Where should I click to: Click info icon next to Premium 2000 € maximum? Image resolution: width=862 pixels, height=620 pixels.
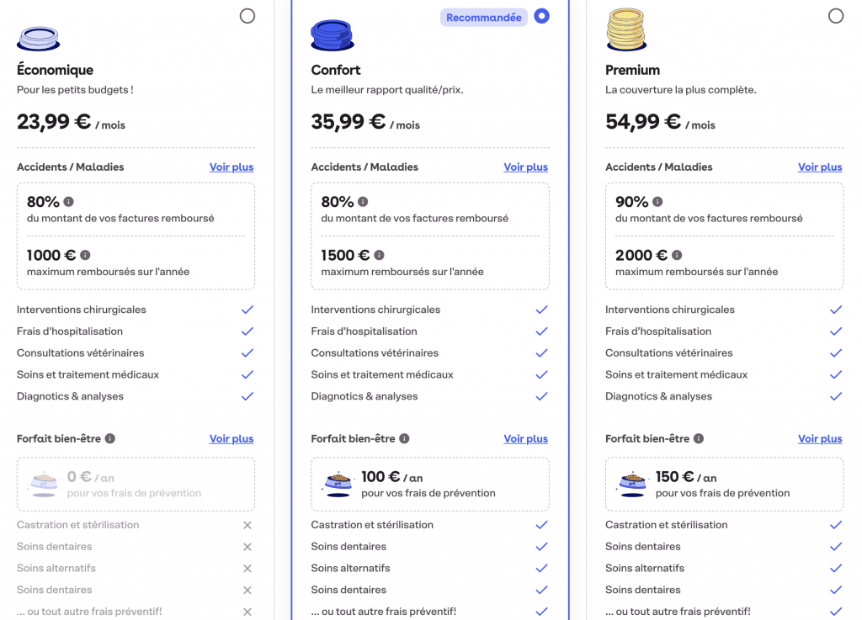pos(677,255)
